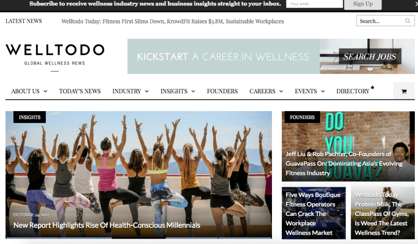Expand the Insights menu chevron
The width and height of the screenshot is (418, 244).
click(x=193, y=91)
